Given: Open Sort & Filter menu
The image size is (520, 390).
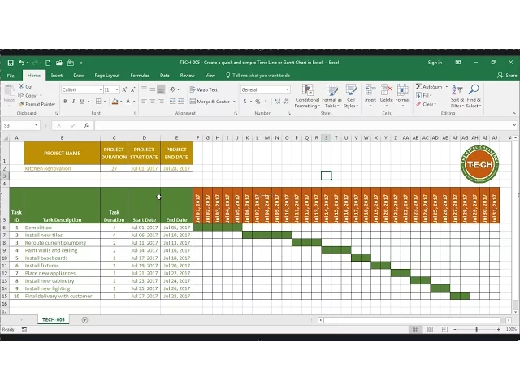Looking at the screenshot, I should point(457,96).
